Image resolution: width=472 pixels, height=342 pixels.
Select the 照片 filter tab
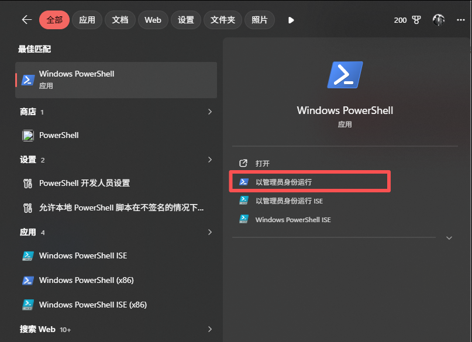[260, 20]
